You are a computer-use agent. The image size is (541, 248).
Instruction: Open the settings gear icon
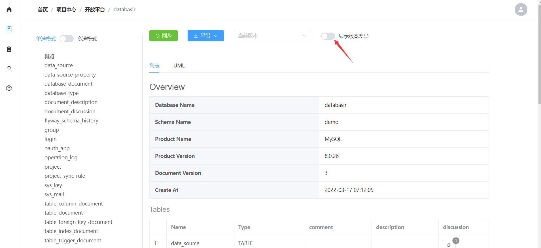pos(9,88)
